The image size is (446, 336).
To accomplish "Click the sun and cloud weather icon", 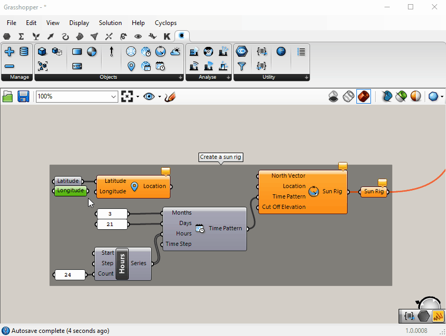I will click(175, 52).
